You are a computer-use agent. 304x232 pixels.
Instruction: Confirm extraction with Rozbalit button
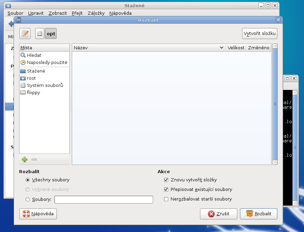(259, 214)
